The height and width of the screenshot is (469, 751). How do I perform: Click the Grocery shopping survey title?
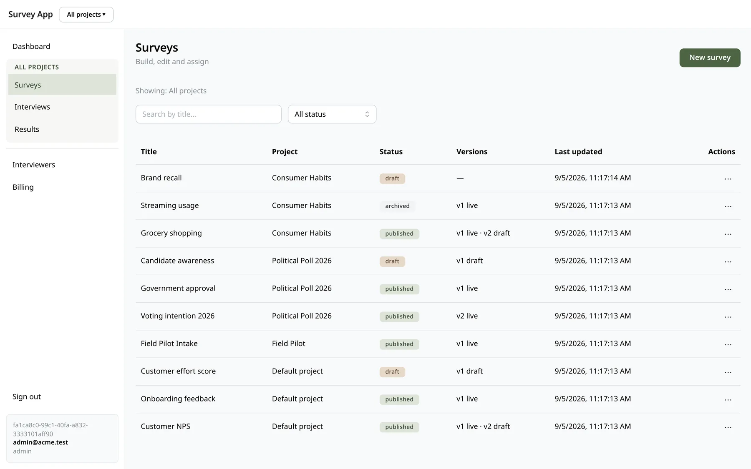171,233
